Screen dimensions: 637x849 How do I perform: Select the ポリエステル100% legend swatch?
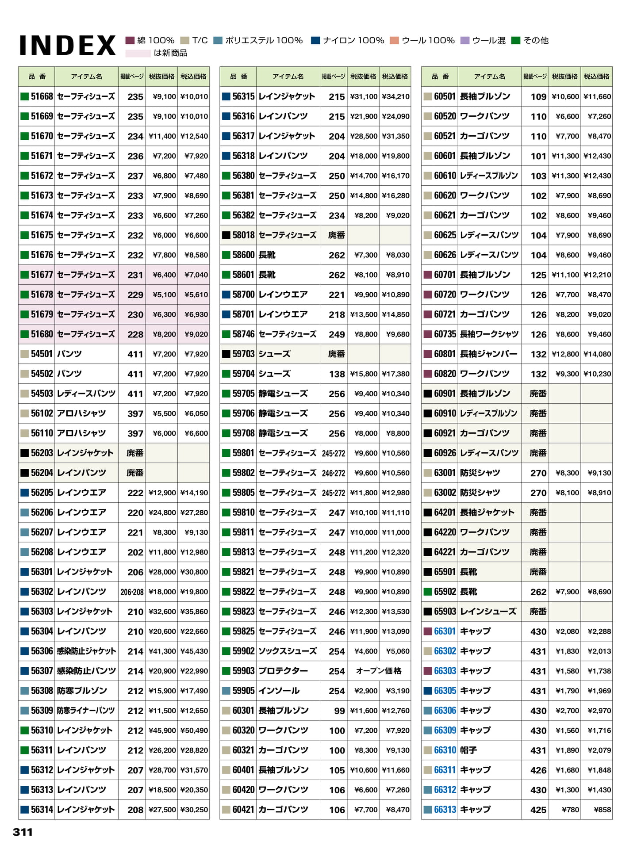[218, 41]
